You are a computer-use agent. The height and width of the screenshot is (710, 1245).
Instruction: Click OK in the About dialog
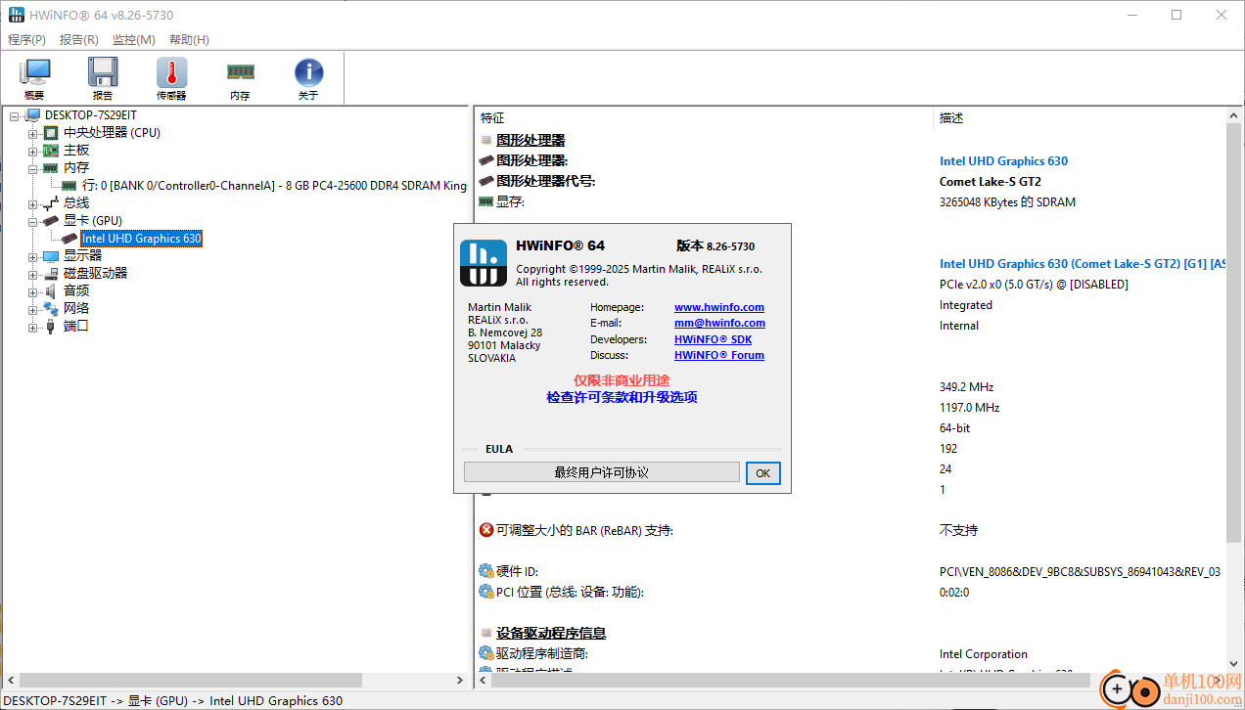pos(762,472)
